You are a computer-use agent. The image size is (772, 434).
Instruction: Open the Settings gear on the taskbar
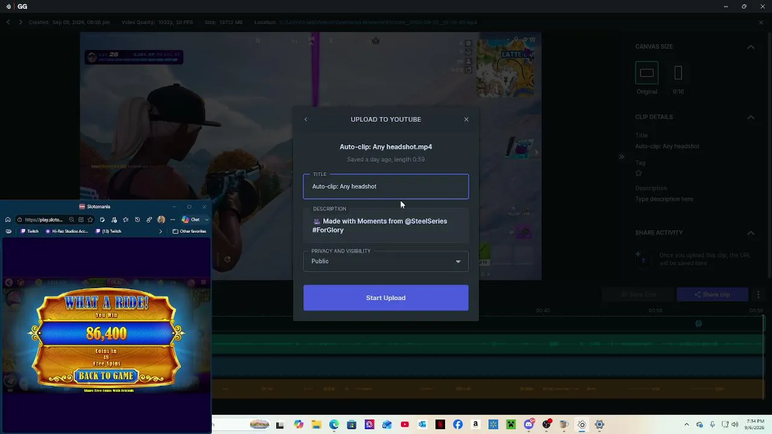click(600, 425)
